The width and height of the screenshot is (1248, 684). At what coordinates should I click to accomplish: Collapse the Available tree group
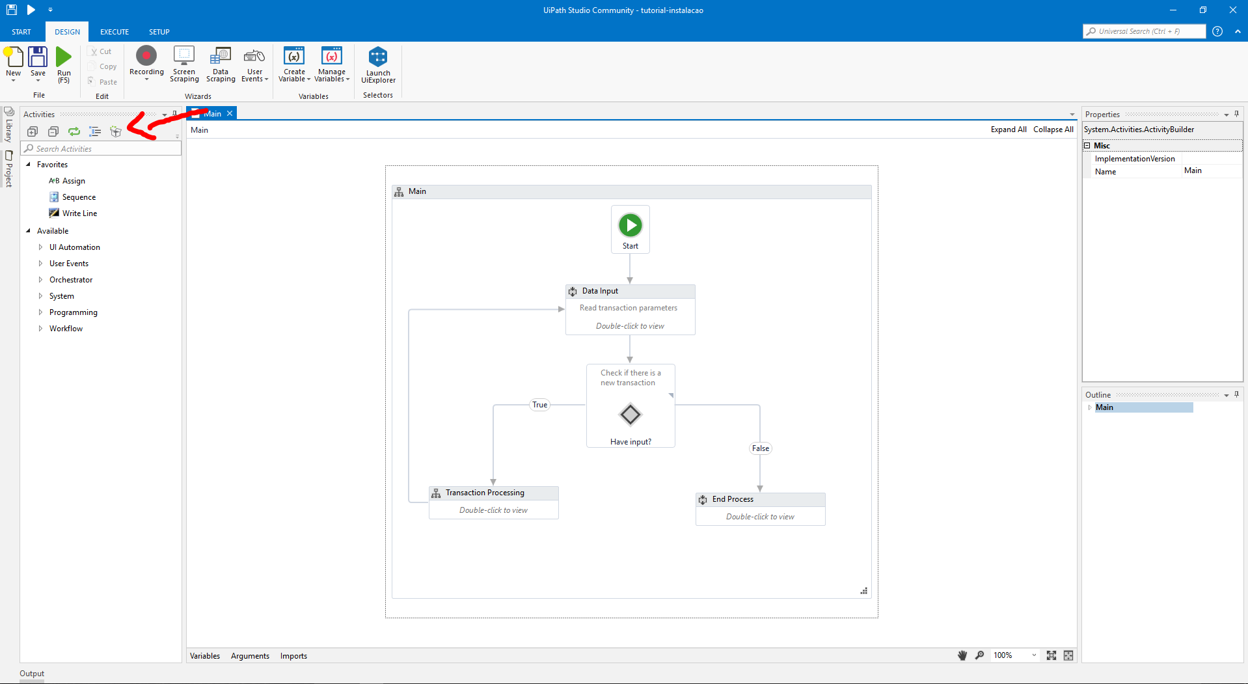coord(28,231)
